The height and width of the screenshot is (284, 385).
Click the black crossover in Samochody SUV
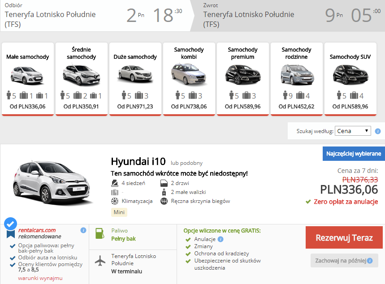tap(350, 74)
